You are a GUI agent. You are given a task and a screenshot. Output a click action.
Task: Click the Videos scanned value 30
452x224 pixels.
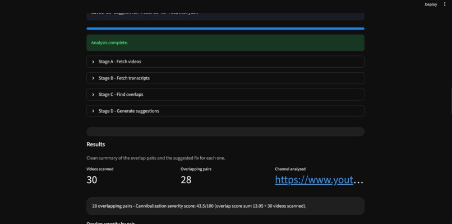91,180
